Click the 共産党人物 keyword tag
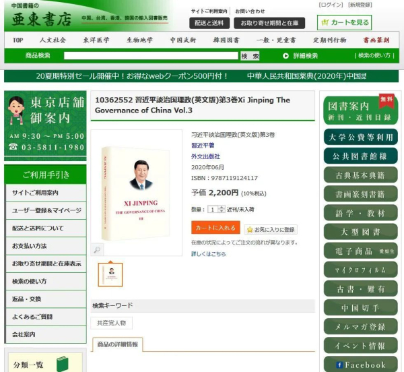 click(x=112, y=323)
